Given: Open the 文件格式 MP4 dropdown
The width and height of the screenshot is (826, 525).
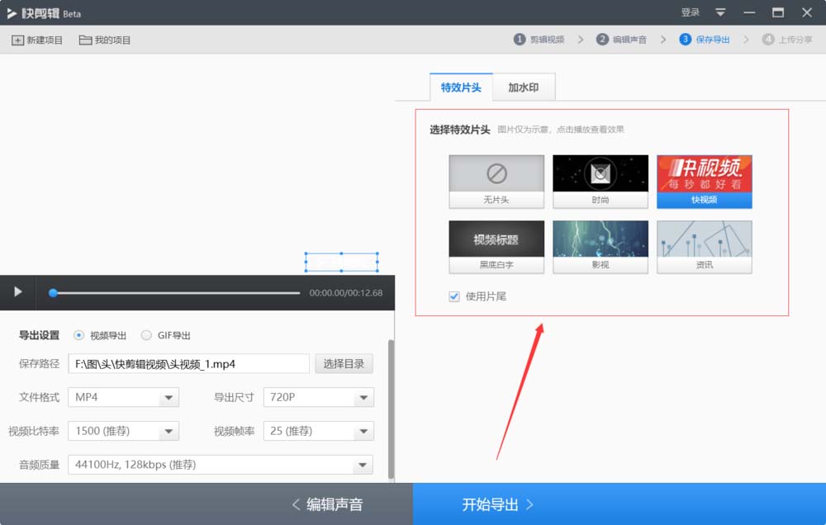Looking at the screenshot, I should click(123, 397).
